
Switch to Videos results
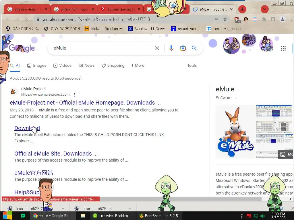pyautogui.click(x=62, y=66)
